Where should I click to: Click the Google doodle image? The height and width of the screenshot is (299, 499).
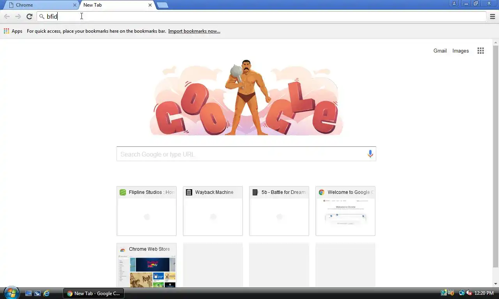(246, 97)
